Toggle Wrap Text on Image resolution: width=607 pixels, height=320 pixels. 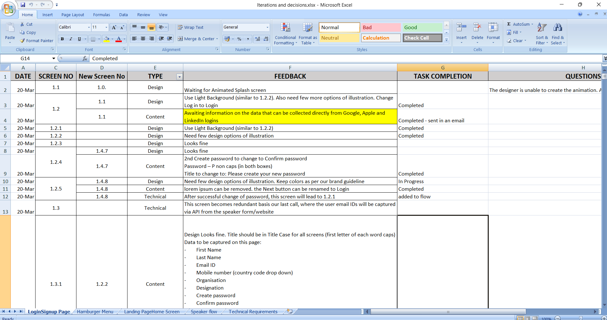tap(190, 27)
